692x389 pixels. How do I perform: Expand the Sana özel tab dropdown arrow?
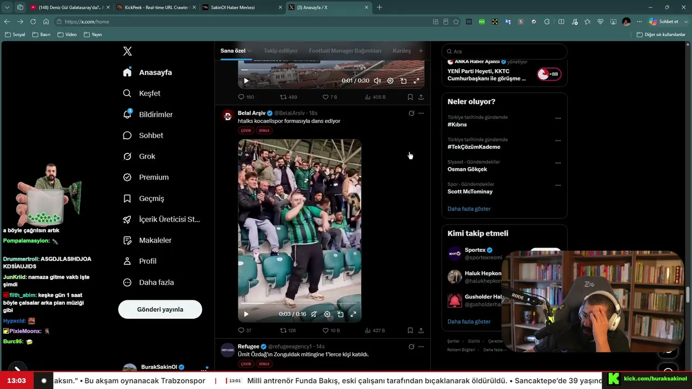coord(250,51)
